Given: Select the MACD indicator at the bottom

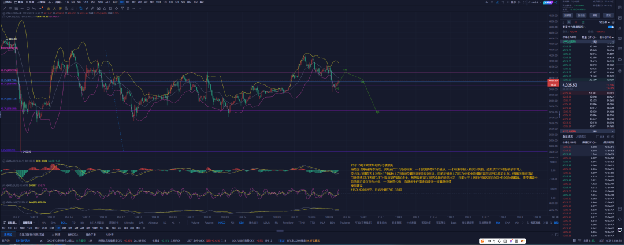Looking at the screenshot, I should [x=221, y=221].
